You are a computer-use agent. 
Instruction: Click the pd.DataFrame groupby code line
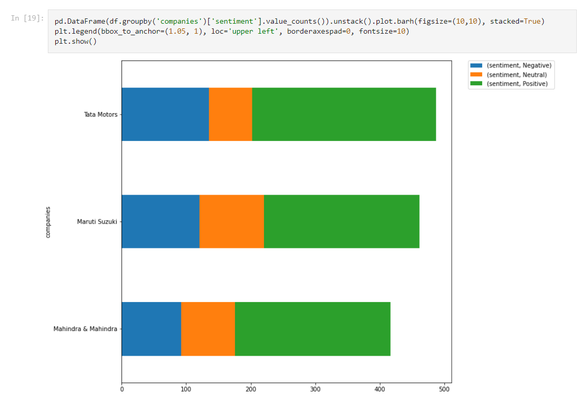(300, 22)
